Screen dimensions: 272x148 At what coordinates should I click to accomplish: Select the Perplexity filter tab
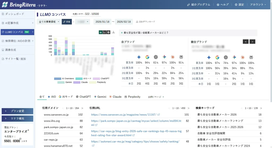pos(132,97)
